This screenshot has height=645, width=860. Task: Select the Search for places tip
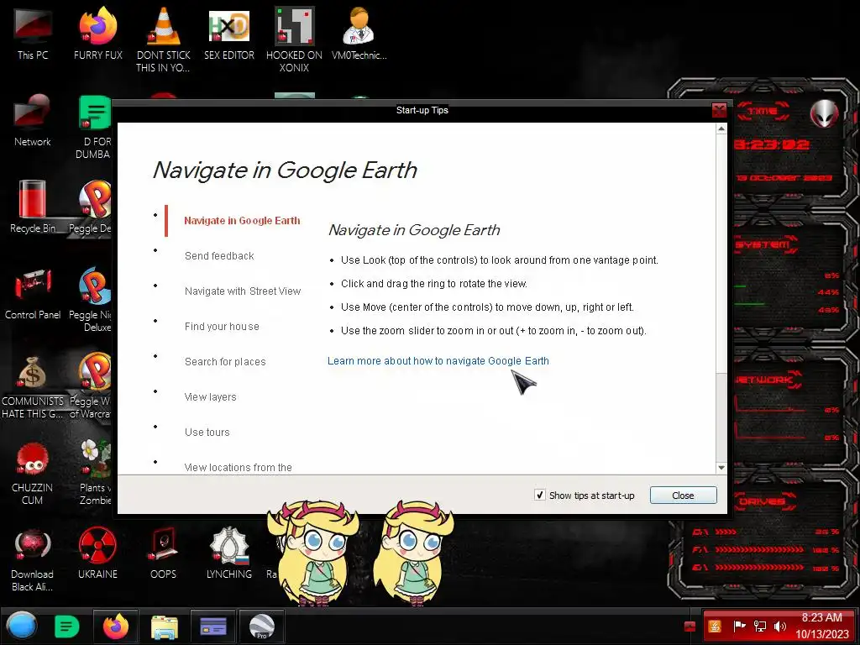[x=225, y=361]
